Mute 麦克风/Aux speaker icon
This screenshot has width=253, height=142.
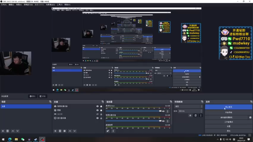164,111
